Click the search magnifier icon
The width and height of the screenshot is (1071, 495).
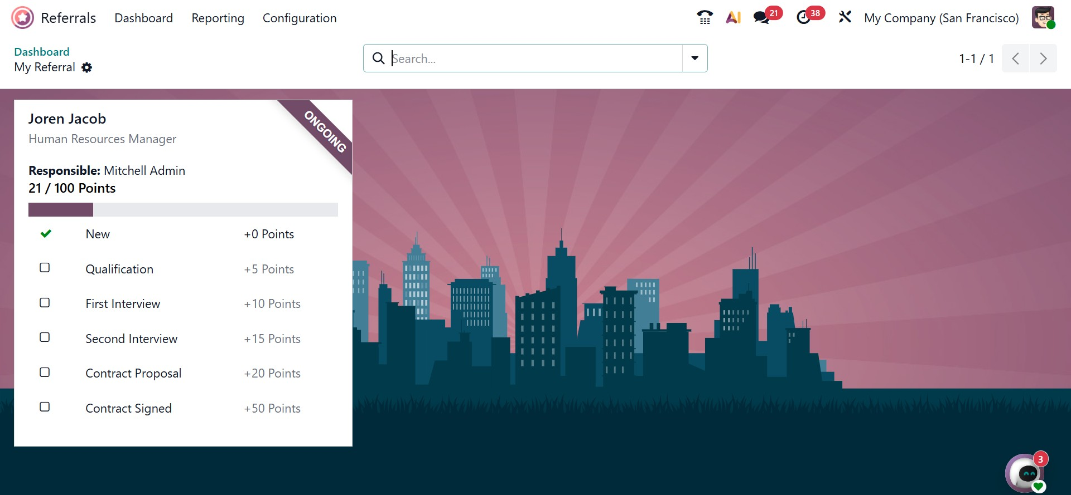(378, 58)
